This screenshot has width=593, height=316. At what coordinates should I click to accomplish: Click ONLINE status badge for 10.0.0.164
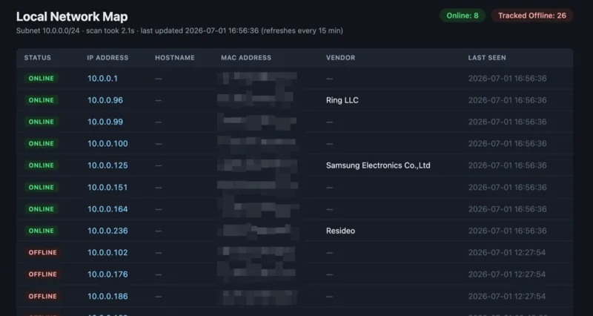42,209
